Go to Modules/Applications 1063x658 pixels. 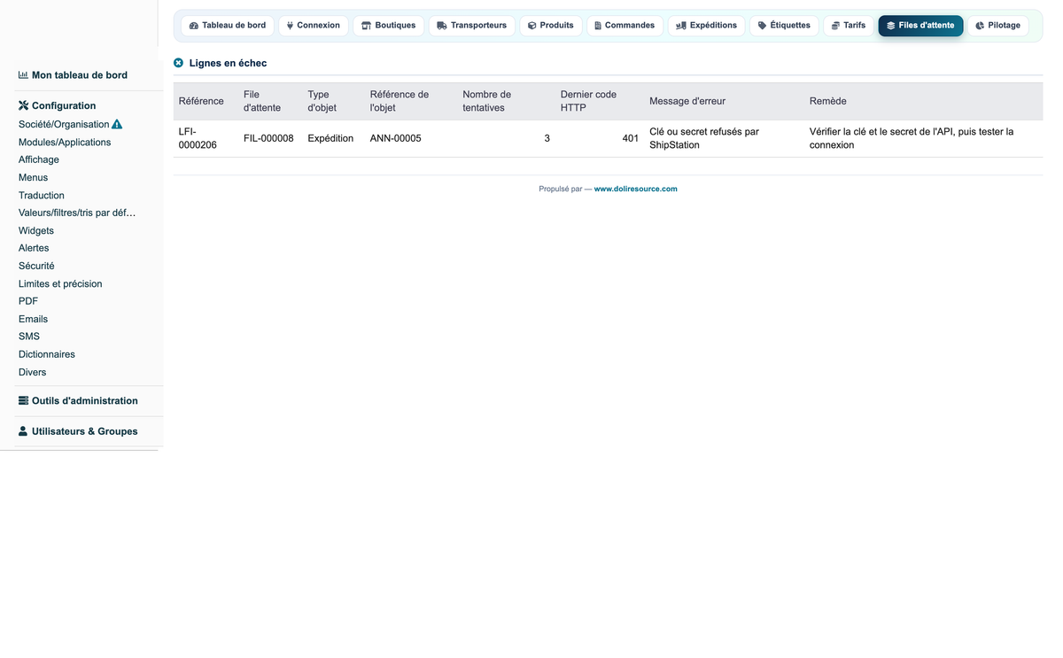(65, 142)
